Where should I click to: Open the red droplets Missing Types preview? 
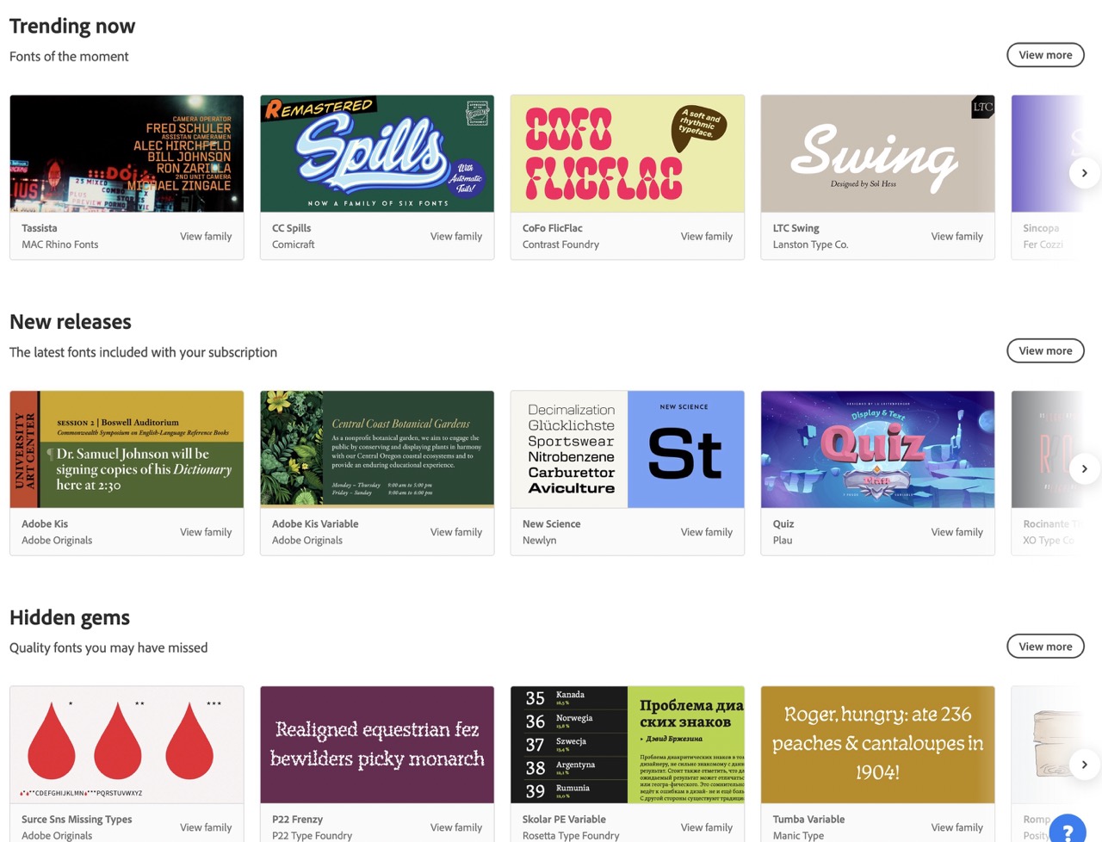tap(127, 745)
